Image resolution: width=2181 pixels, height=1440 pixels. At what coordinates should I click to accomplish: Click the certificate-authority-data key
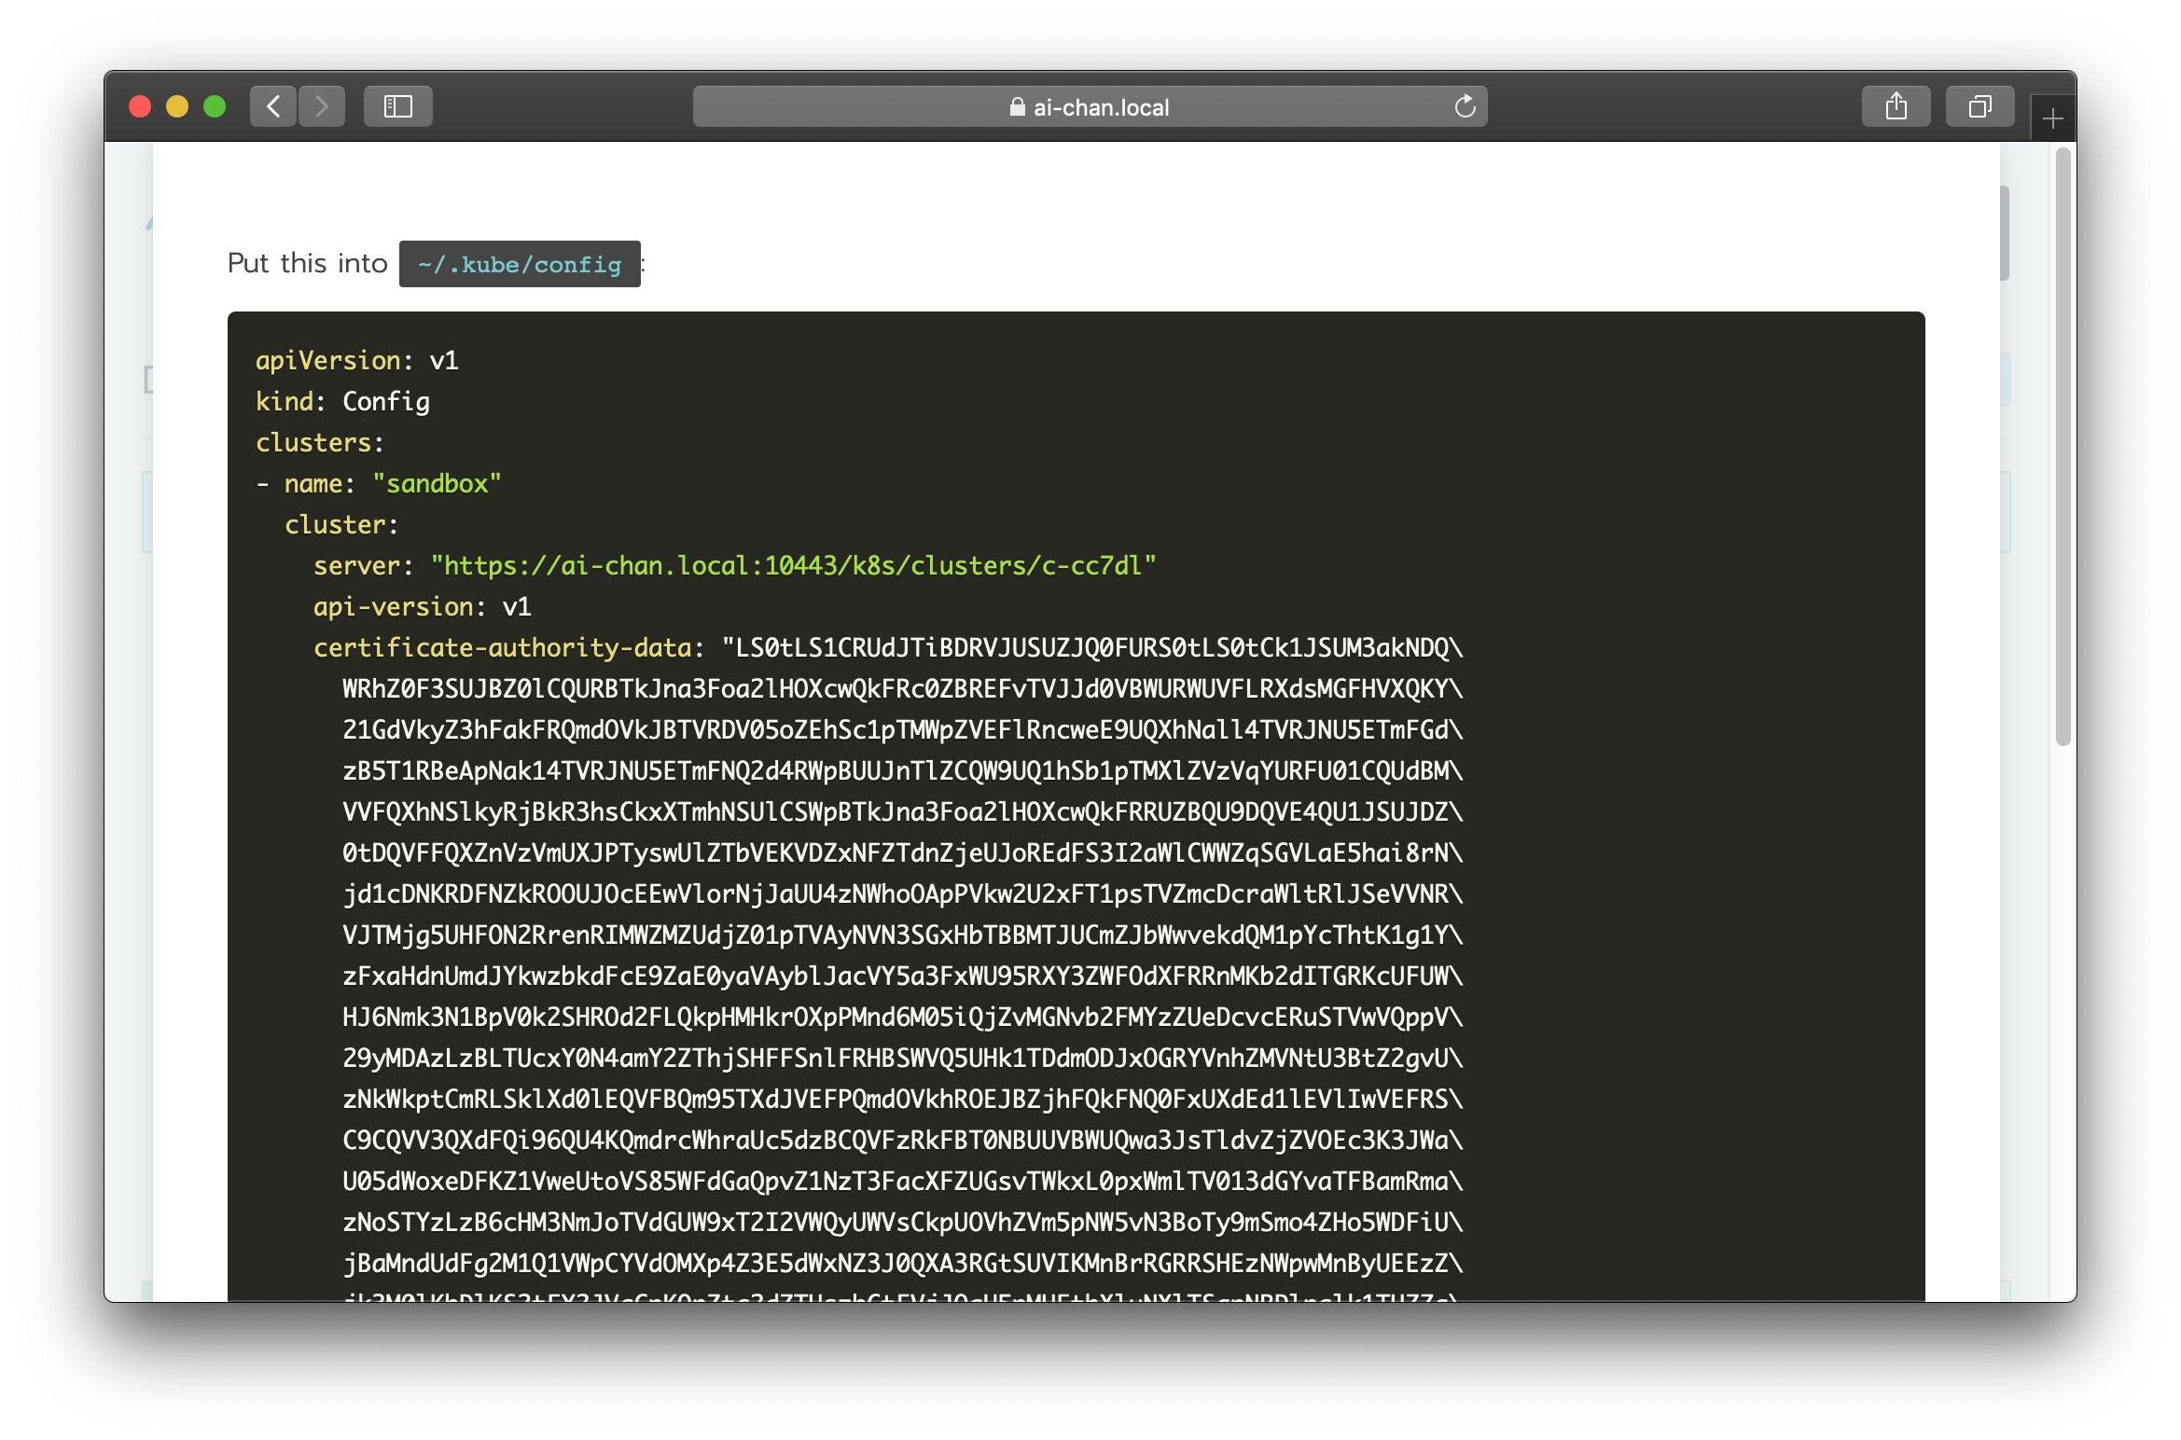click(x=502, y=648)
